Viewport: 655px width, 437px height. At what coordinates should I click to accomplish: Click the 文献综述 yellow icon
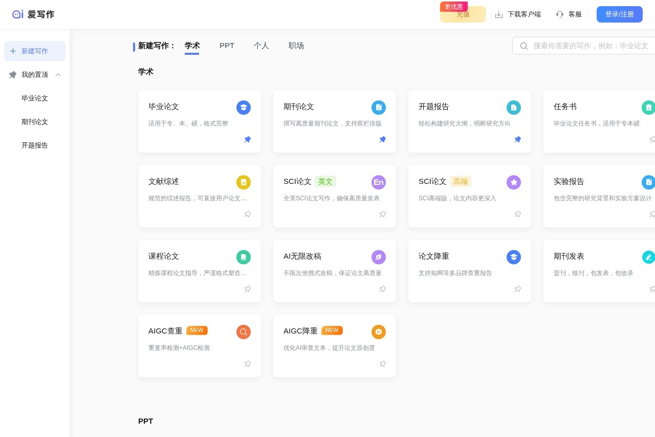point(244,182)
